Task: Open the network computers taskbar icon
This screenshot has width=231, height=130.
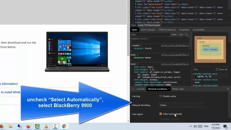Action: coord(19,126)
